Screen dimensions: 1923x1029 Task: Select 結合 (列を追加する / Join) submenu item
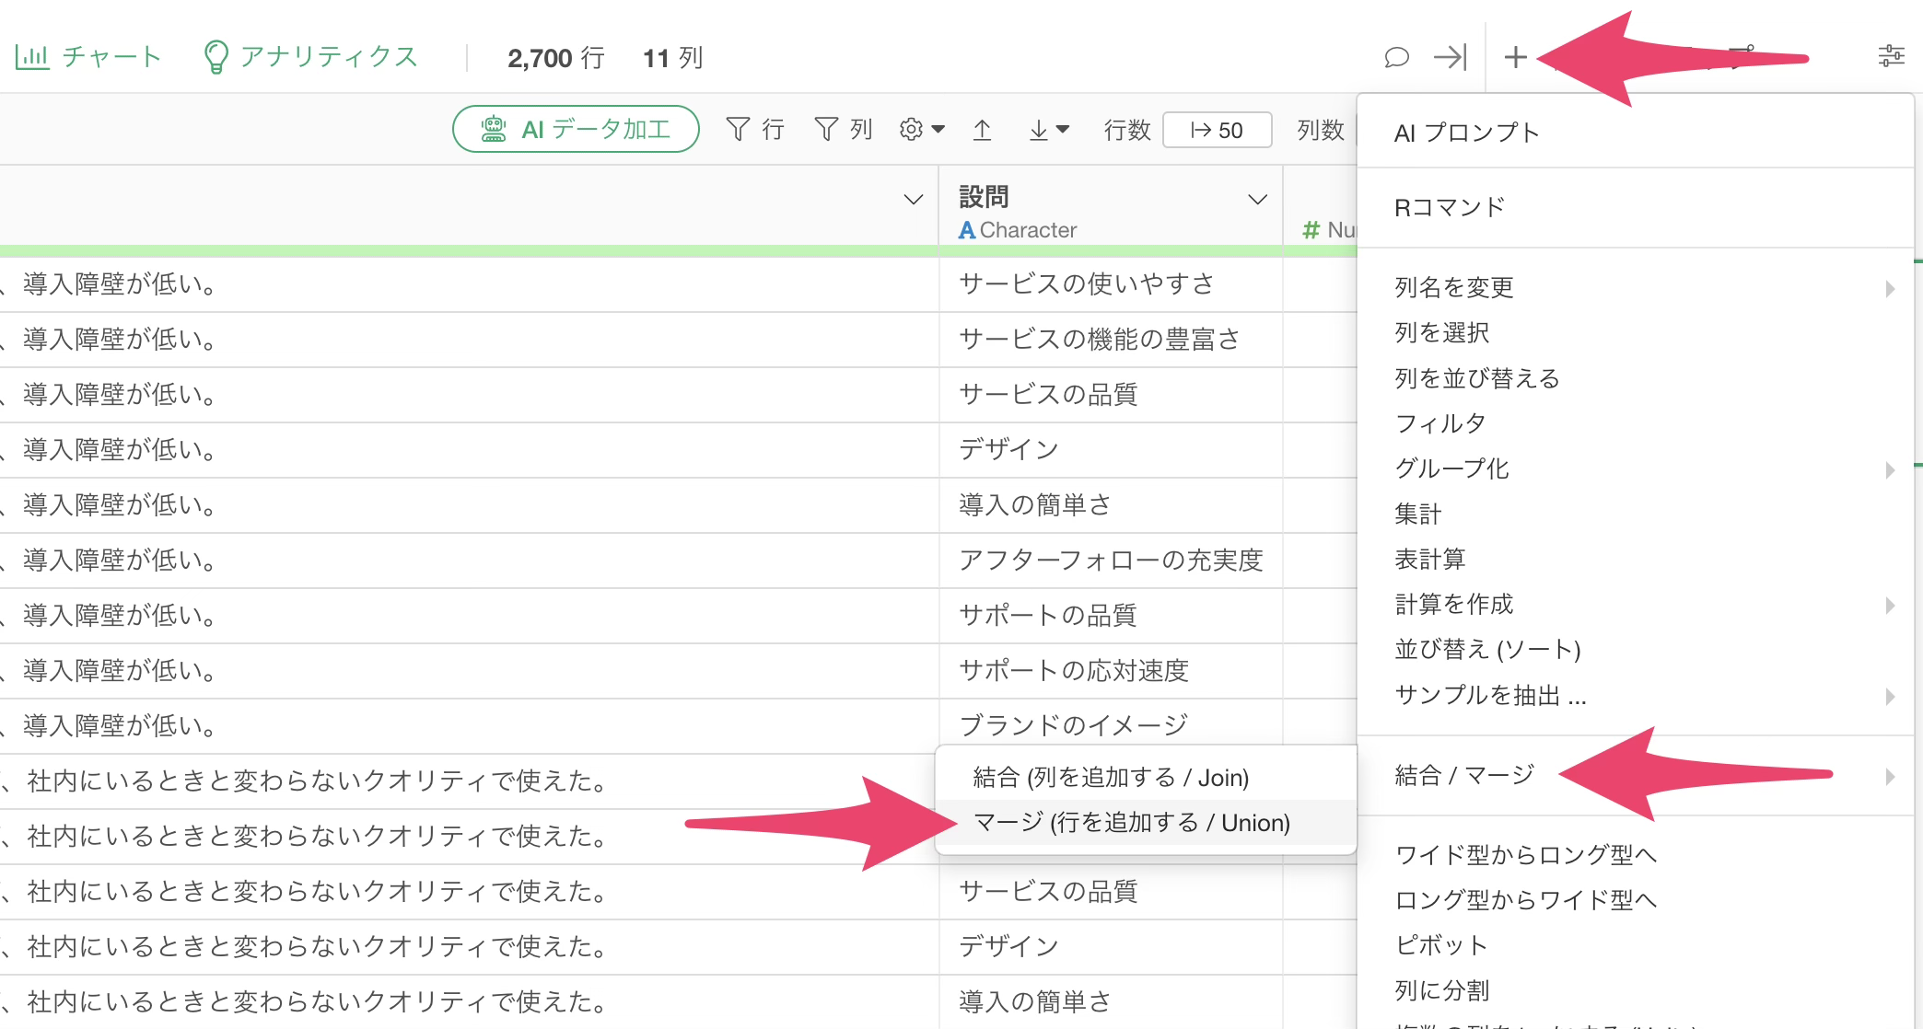click(1111, 778)
